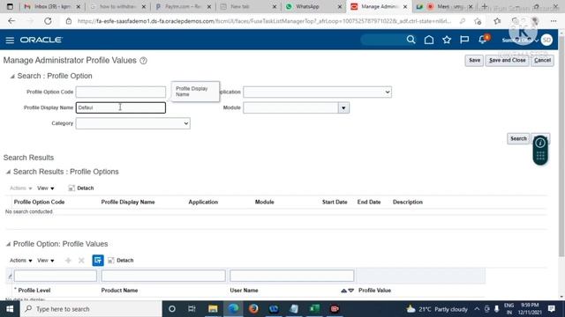Open Favorites star icon in header
565x317 pixels.
point(447,40)
